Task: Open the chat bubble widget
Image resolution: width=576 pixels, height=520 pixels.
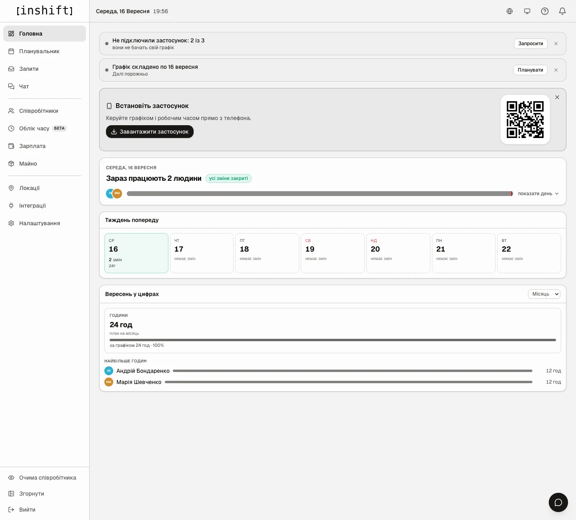Action: pyautogui.click(x=558, y=502)
